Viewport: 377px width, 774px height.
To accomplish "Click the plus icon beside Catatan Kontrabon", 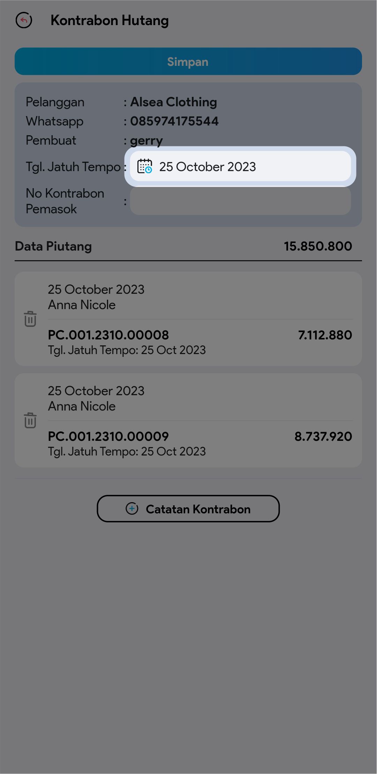I will coord(132,509).
